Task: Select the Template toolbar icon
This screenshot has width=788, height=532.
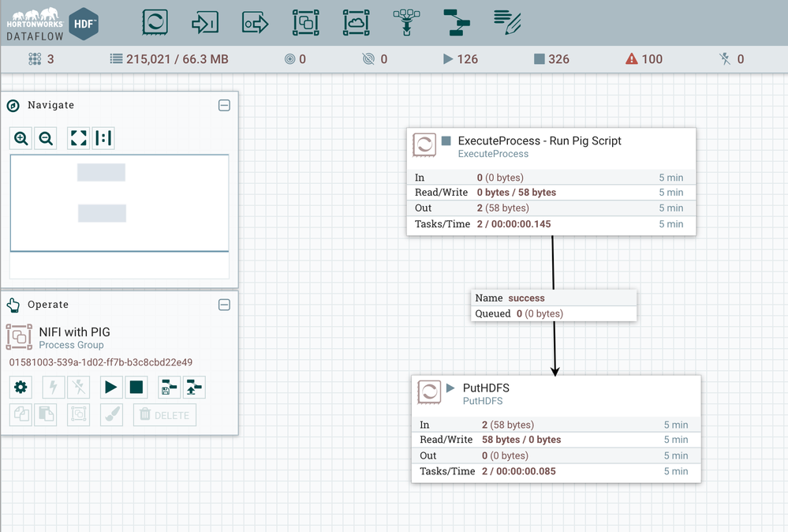Action: pyautogui.click(x=456, y=22)
